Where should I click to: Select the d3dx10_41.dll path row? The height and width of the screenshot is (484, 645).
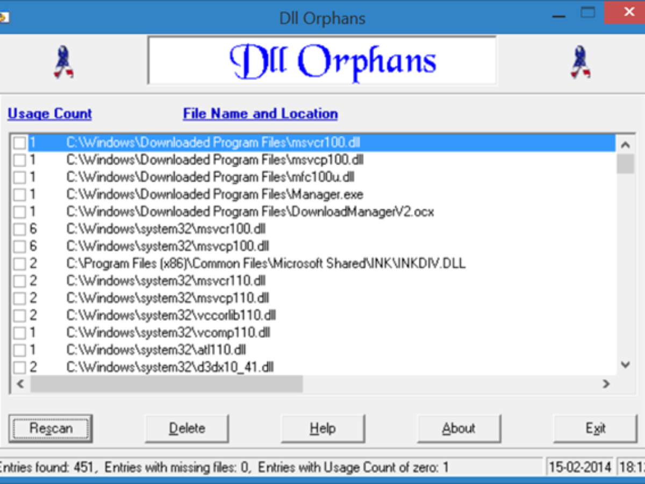(170, 367)
